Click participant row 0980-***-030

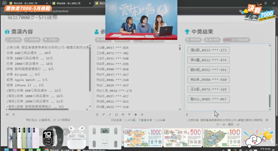click(112, 69)
